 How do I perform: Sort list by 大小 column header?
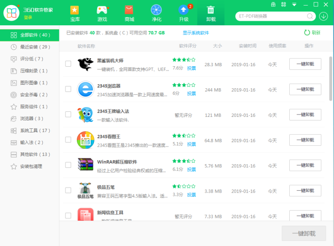pyautogui.click(x=217, y=46)
